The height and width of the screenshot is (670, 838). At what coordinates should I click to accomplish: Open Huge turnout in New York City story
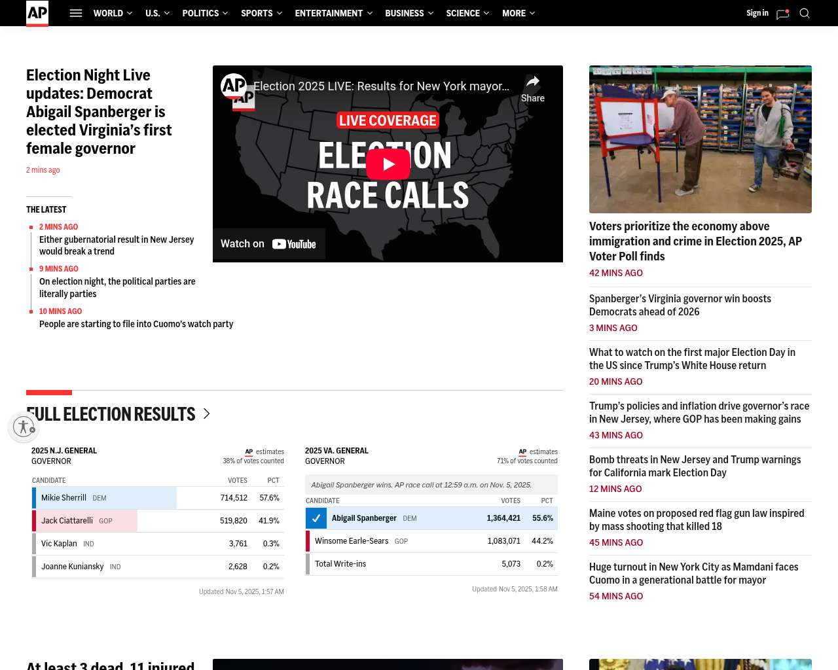pos(694,573)
